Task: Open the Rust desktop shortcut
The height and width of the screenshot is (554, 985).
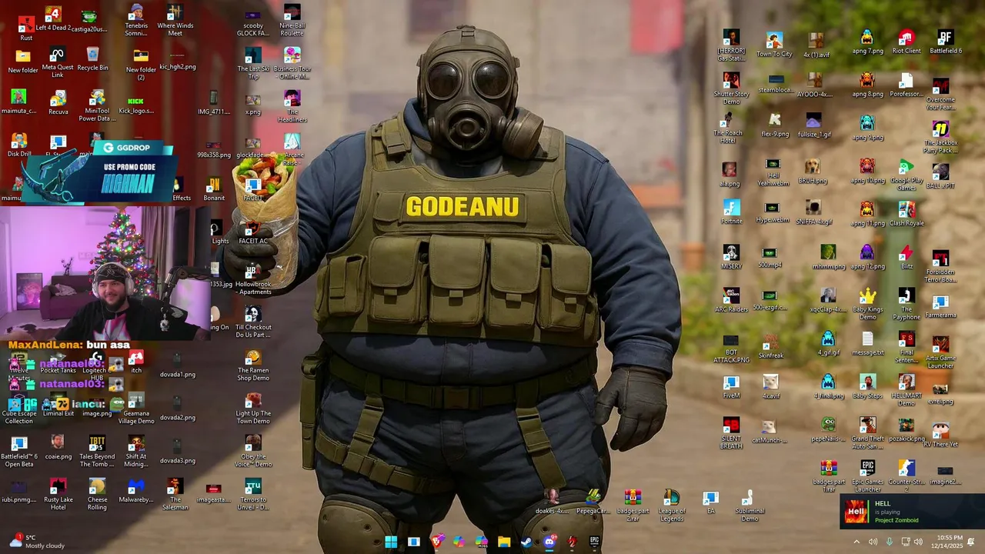Action: [26, 27]
